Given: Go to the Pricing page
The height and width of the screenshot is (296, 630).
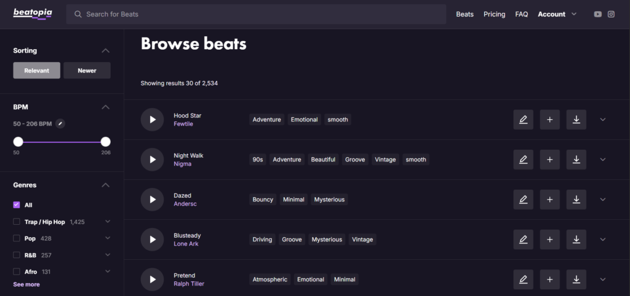Looking at the screenshot, I should (494, 14).
